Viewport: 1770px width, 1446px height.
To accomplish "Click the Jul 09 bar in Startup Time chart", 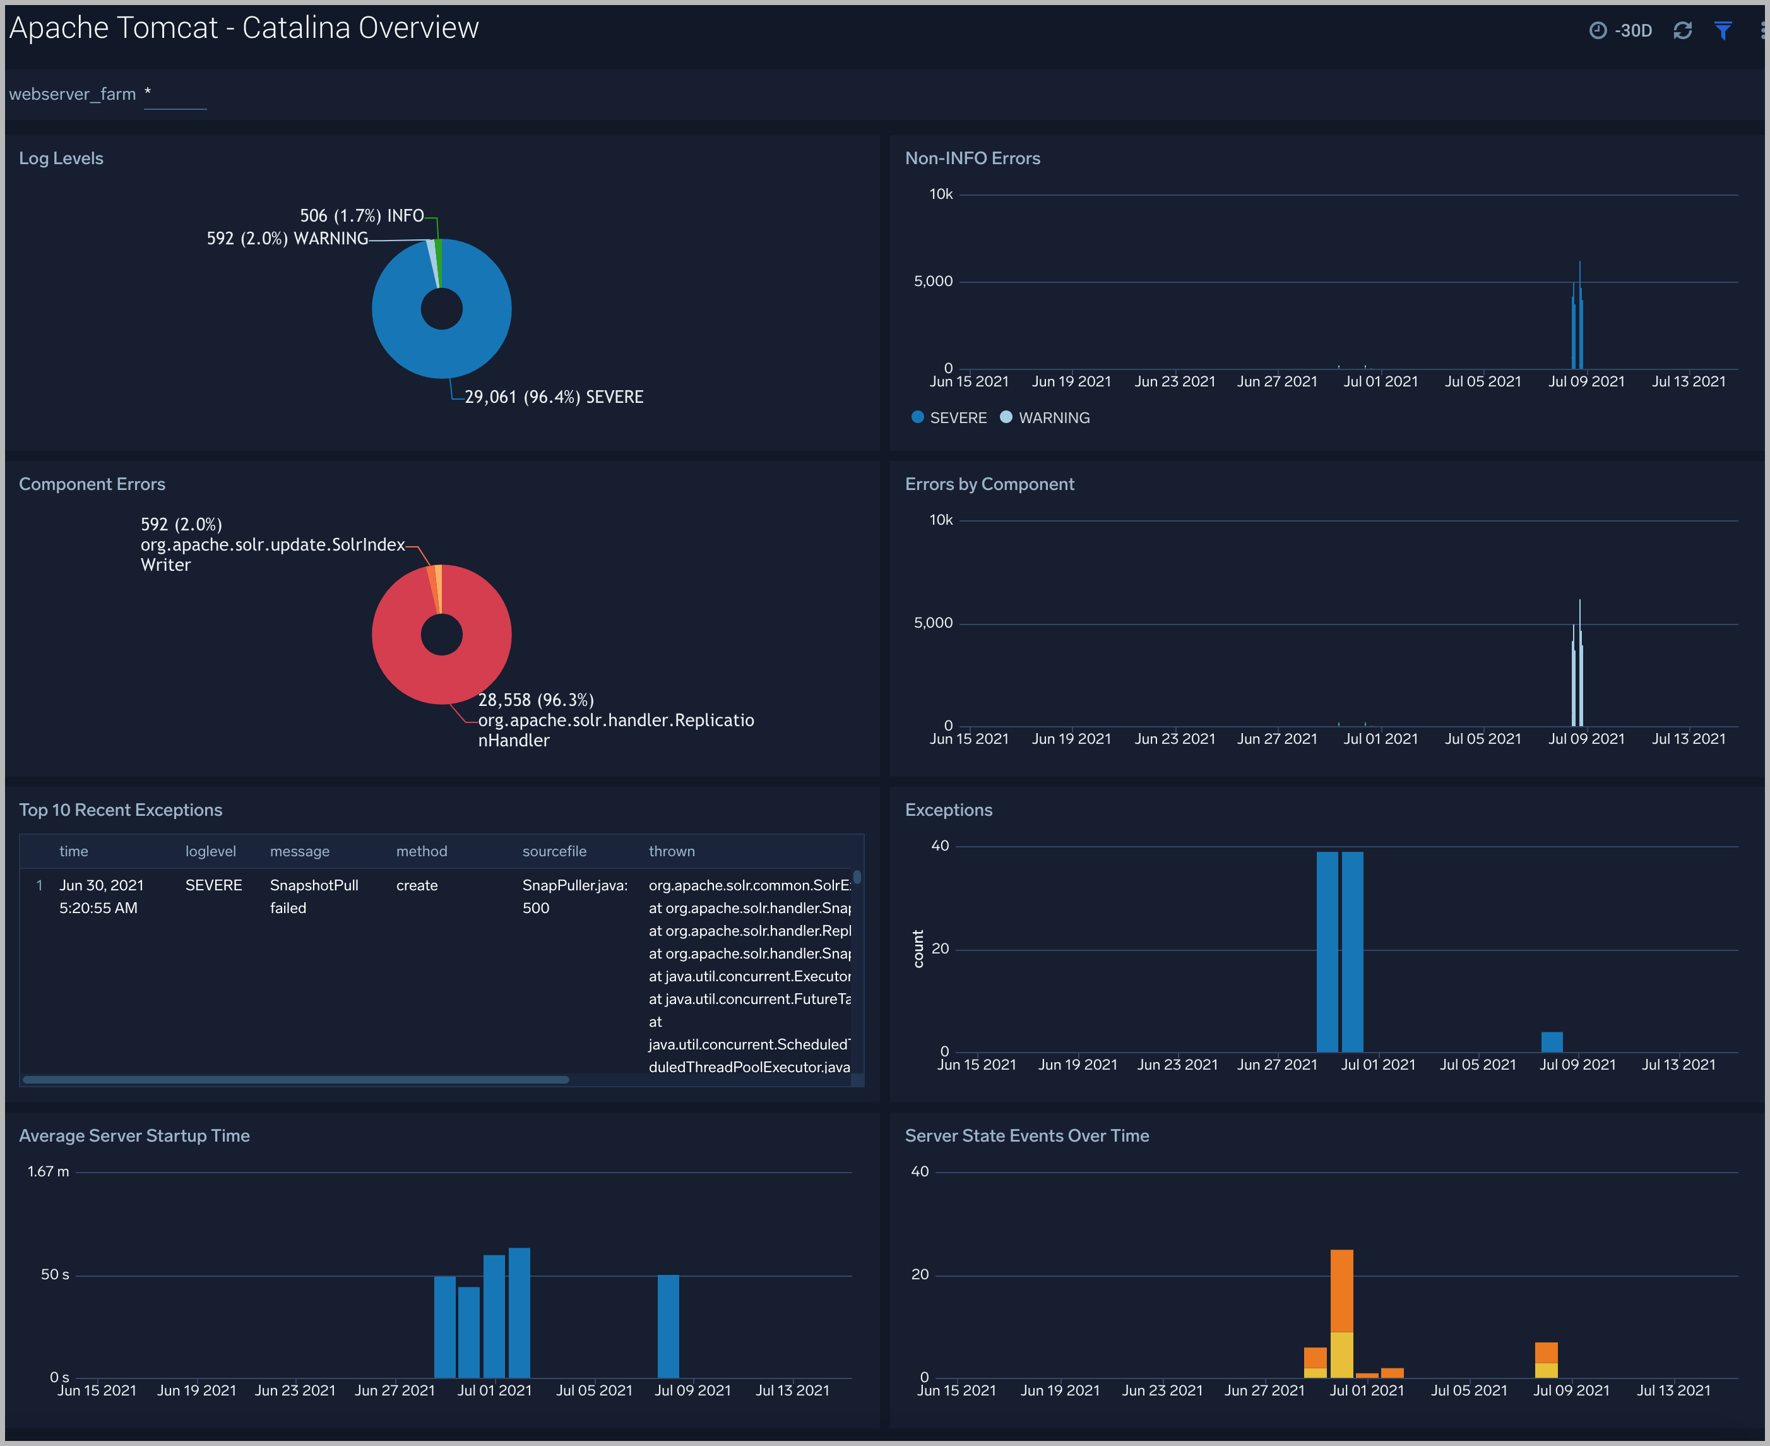I will click(x=668, y=1325).
